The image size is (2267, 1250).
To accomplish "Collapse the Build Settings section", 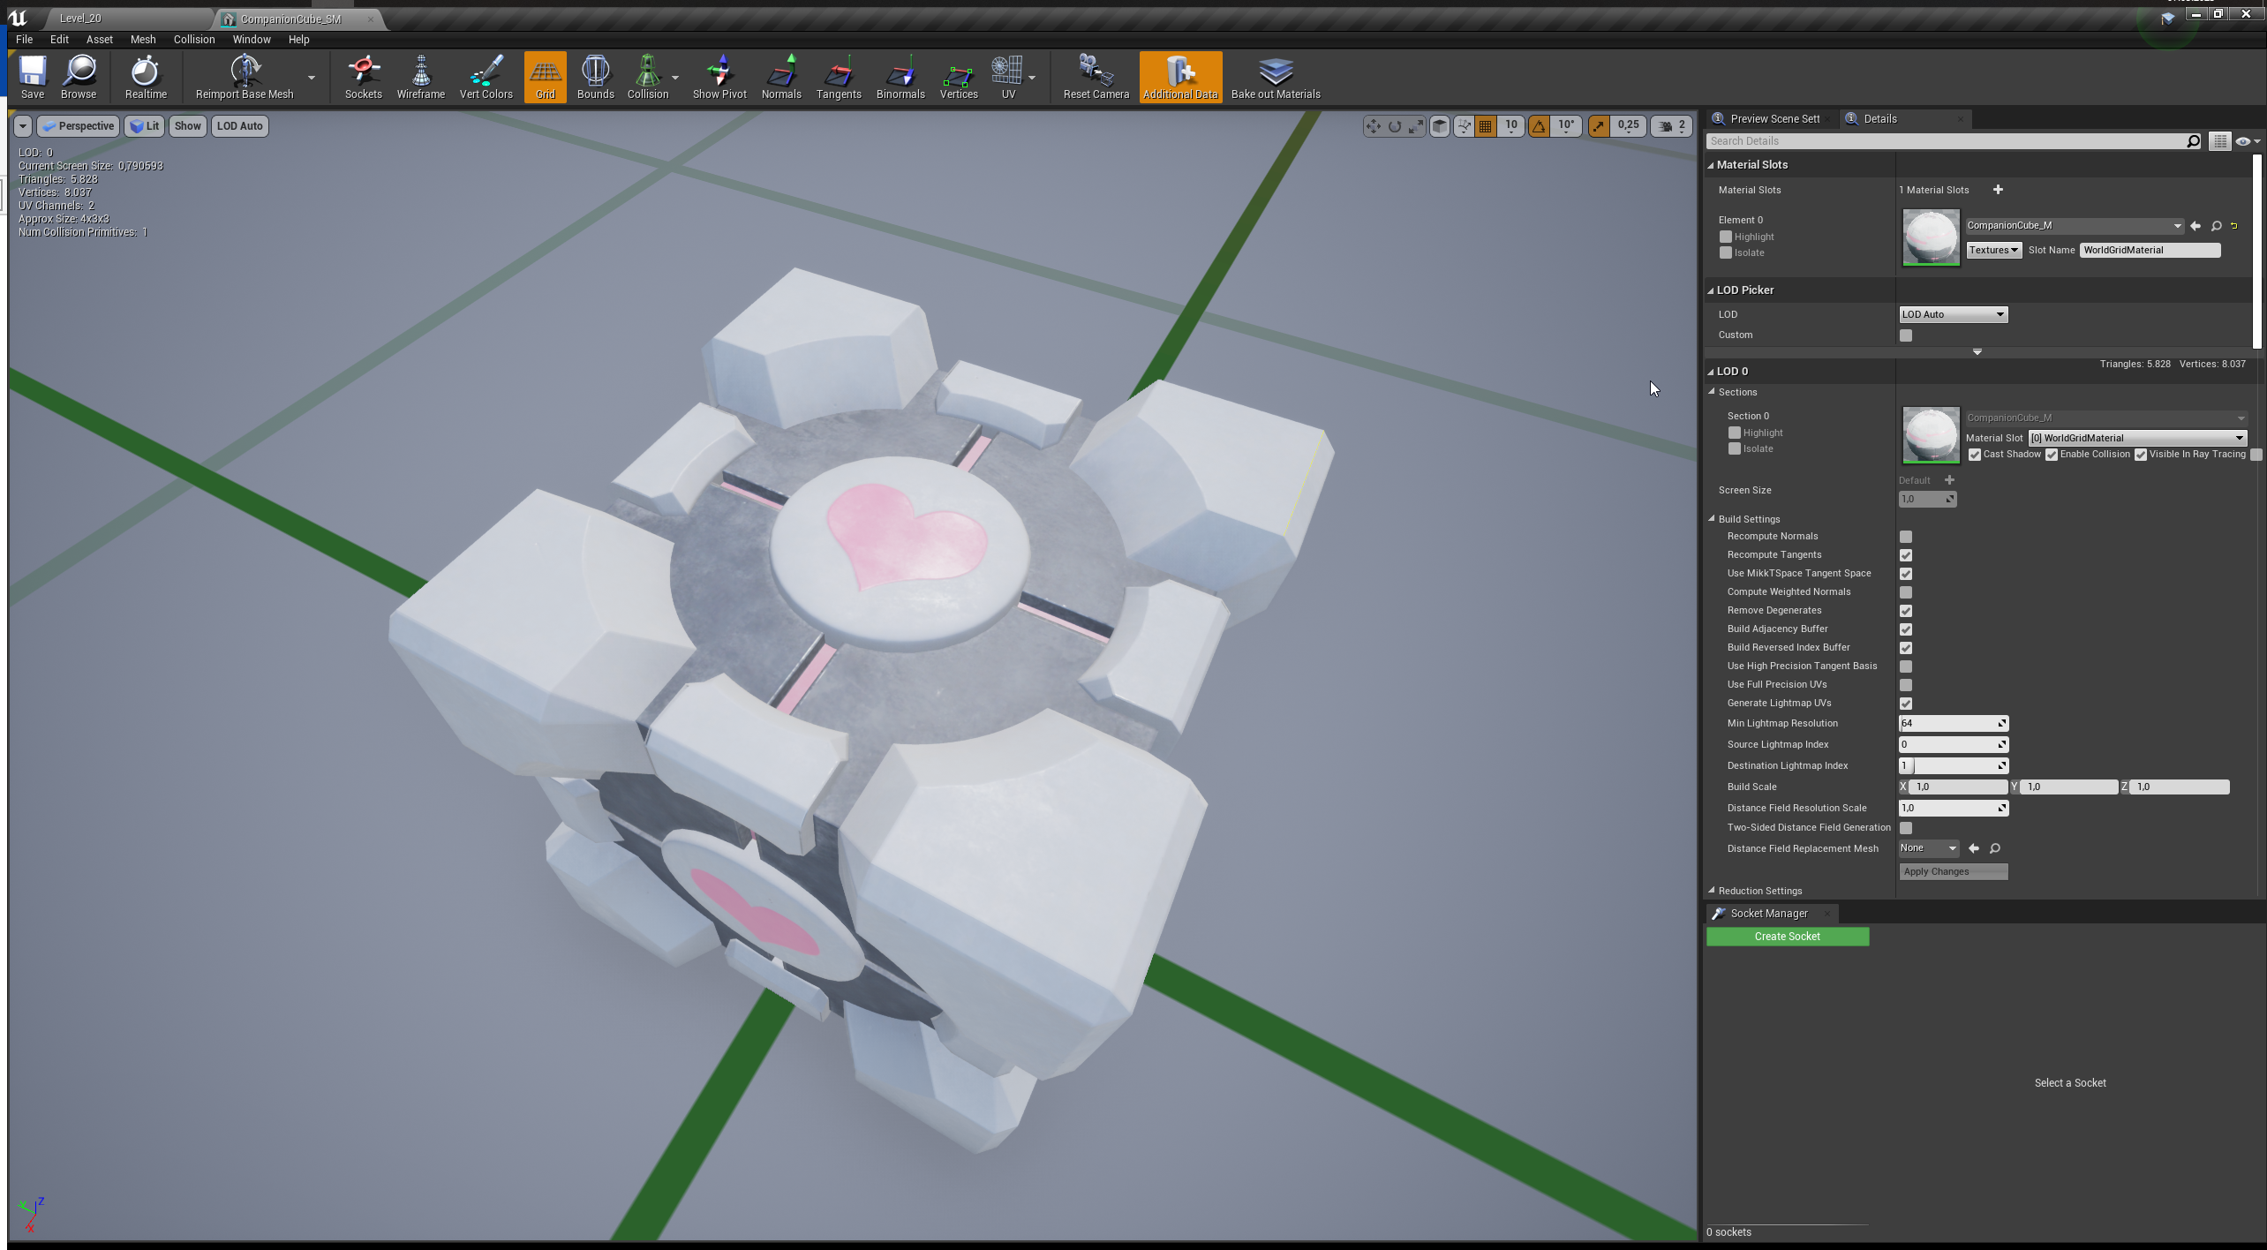I will click(1712, 518).
